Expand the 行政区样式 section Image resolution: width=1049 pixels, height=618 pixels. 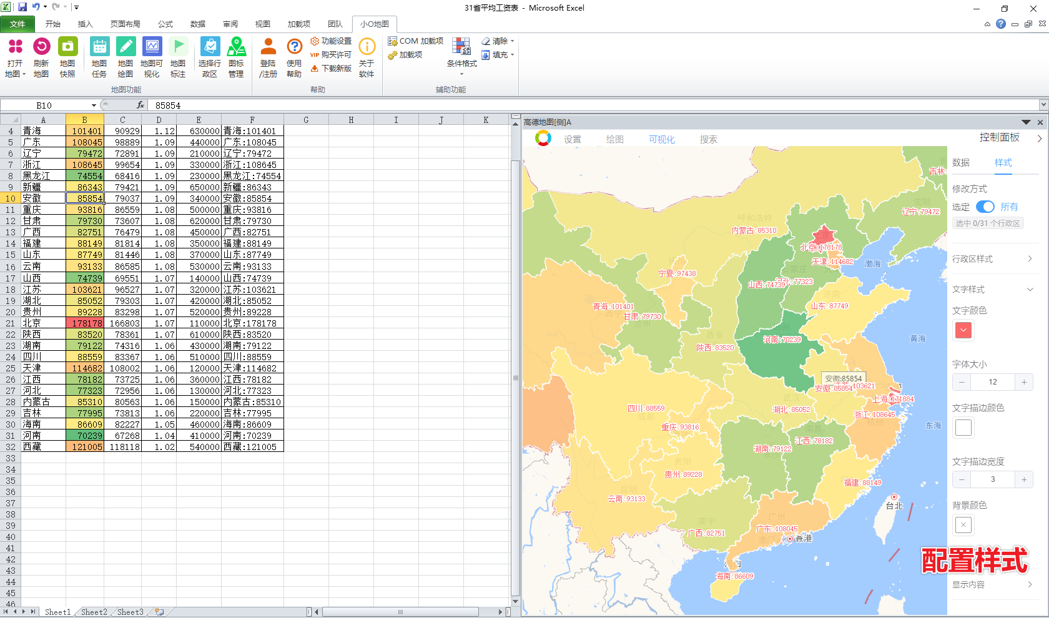point(993,259)
